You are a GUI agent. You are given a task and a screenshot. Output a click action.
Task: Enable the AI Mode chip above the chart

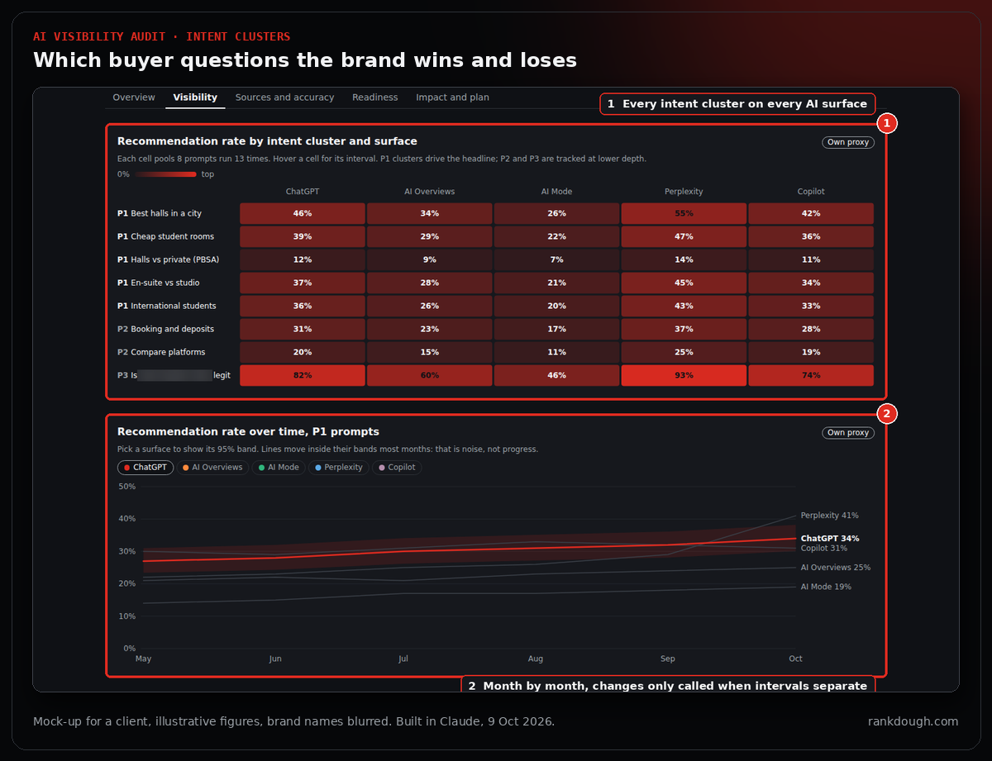click(x=278, y=468)
